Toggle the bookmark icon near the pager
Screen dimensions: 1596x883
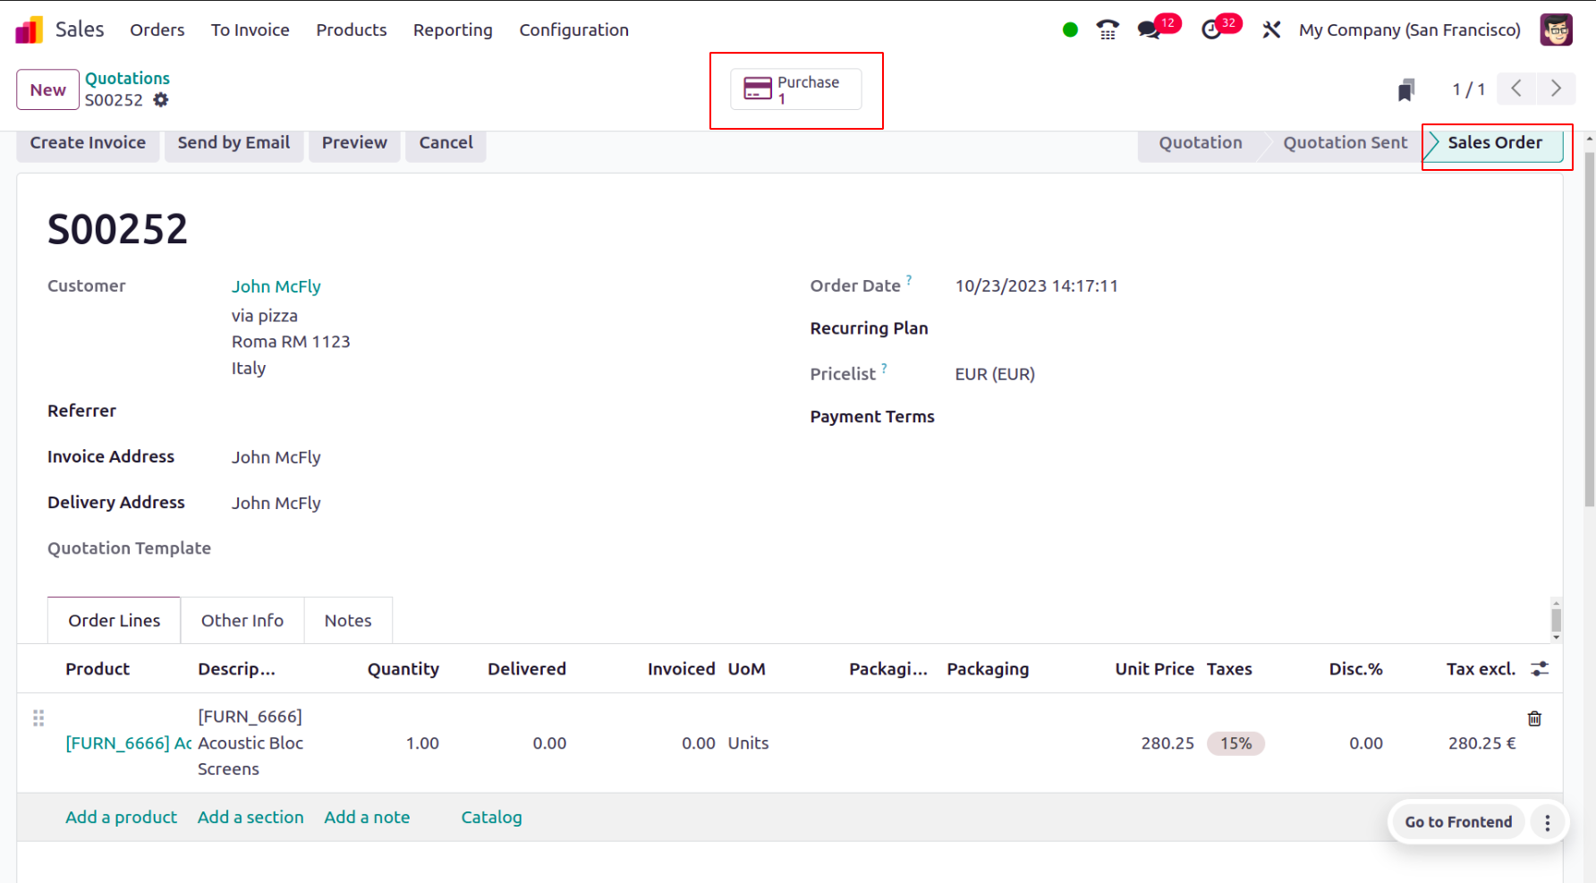(x=1406, y=89)
